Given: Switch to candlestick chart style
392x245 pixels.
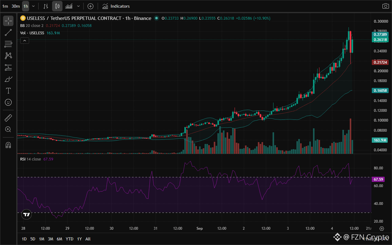Looking at the screenshot, I should click(x=57, y=6).
